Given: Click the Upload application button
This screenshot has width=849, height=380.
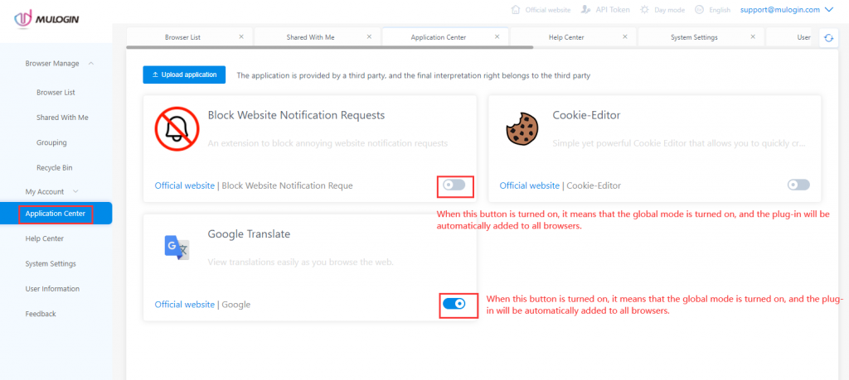Looking at the screenshot, I should (184, 75).
